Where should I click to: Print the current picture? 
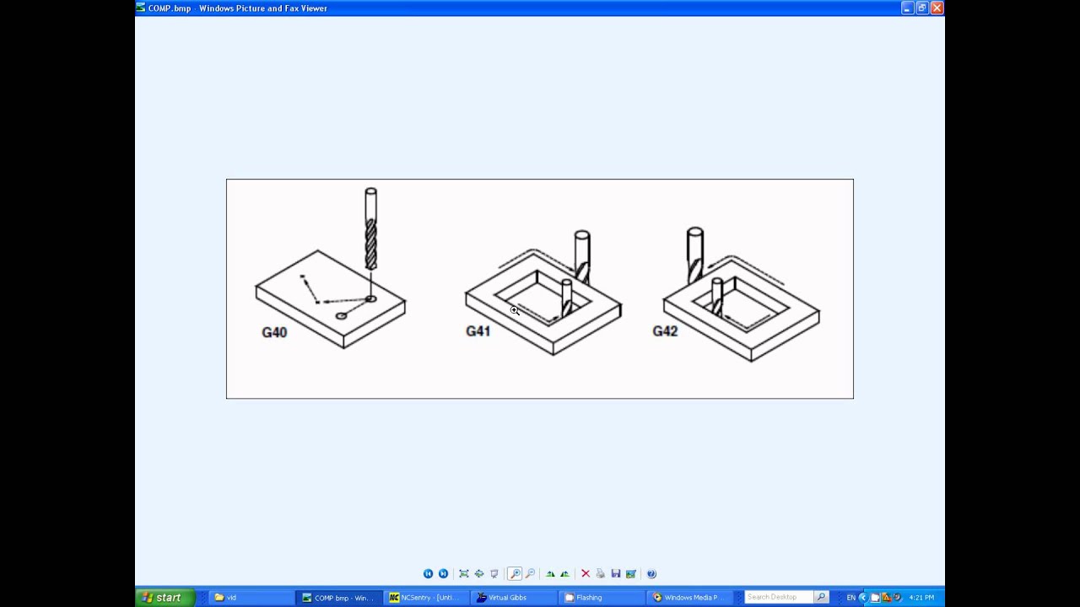coord(600,574)
